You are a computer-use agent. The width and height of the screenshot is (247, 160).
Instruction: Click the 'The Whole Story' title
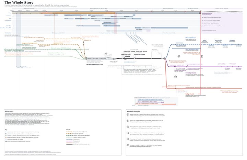[x=19, y=2]
